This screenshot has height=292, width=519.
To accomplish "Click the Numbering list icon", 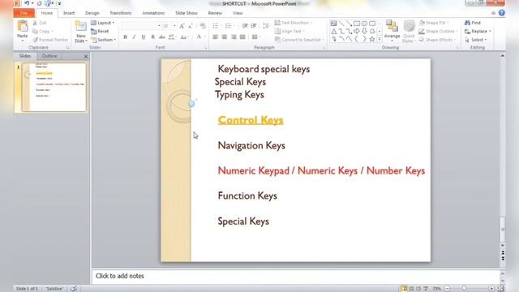I will [229, 26].
